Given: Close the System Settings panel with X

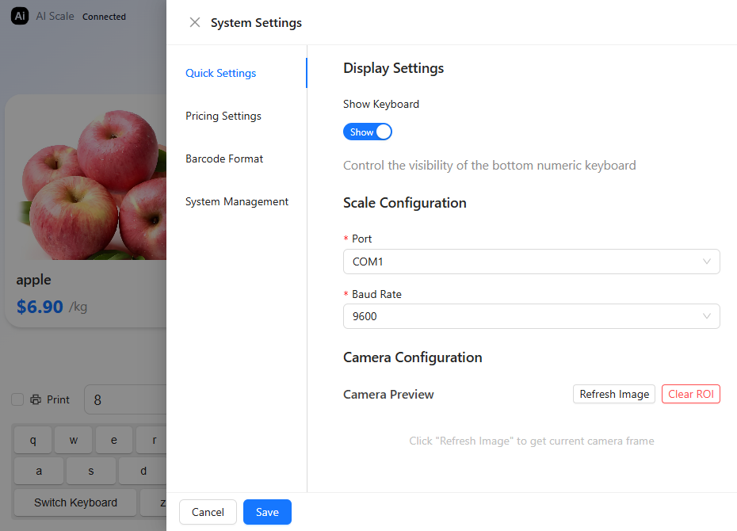Looking at the screenshot, I should [x=195, y=22].
